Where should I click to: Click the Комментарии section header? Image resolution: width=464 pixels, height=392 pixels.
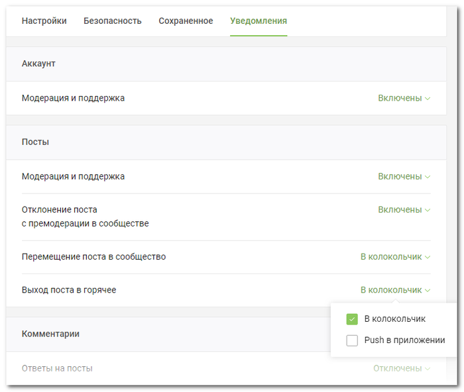pyautogui.click(x=50, y=334)
